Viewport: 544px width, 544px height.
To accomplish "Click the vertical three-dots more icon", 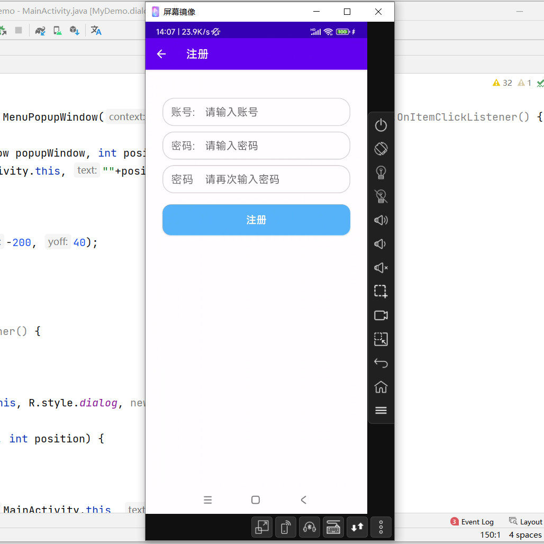I will [380, 527].
